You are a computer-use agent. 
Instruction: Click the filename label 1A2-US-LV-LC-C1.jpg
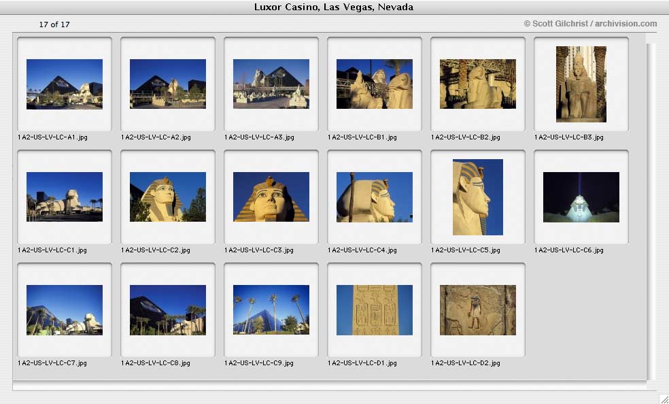[x=52, y=250]
